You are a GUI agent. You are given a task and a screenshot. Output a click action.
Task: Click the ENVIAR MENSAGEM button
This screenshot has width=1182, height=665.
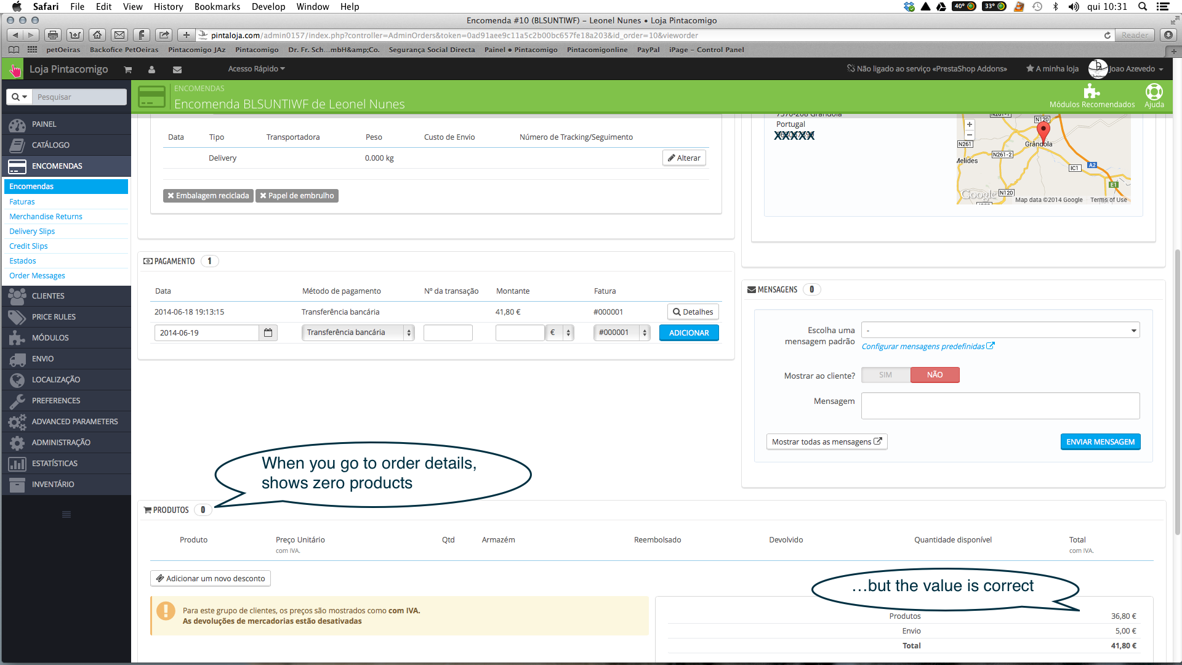(x=1100, y=442)
